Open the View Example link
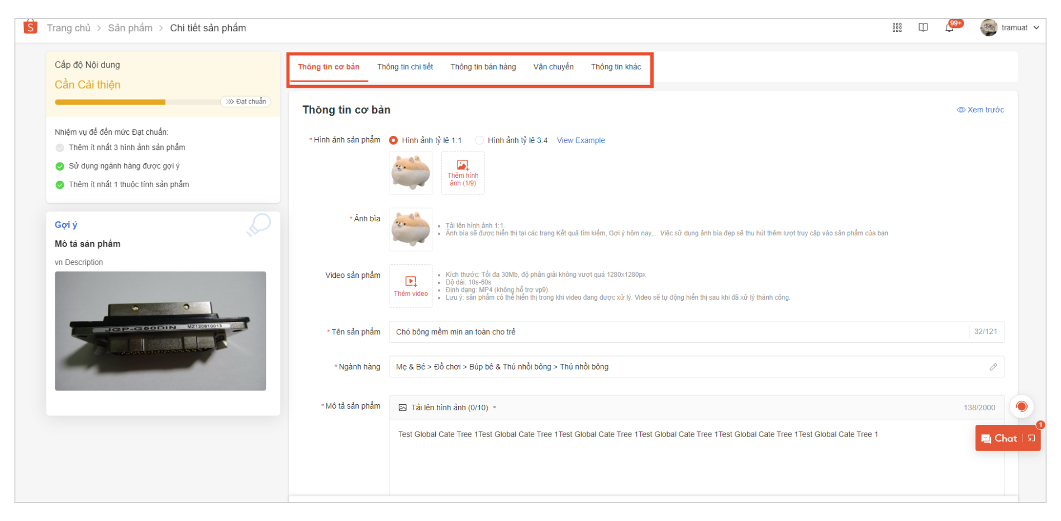This screenshot has width=1061, height=521. click(581, 140)
